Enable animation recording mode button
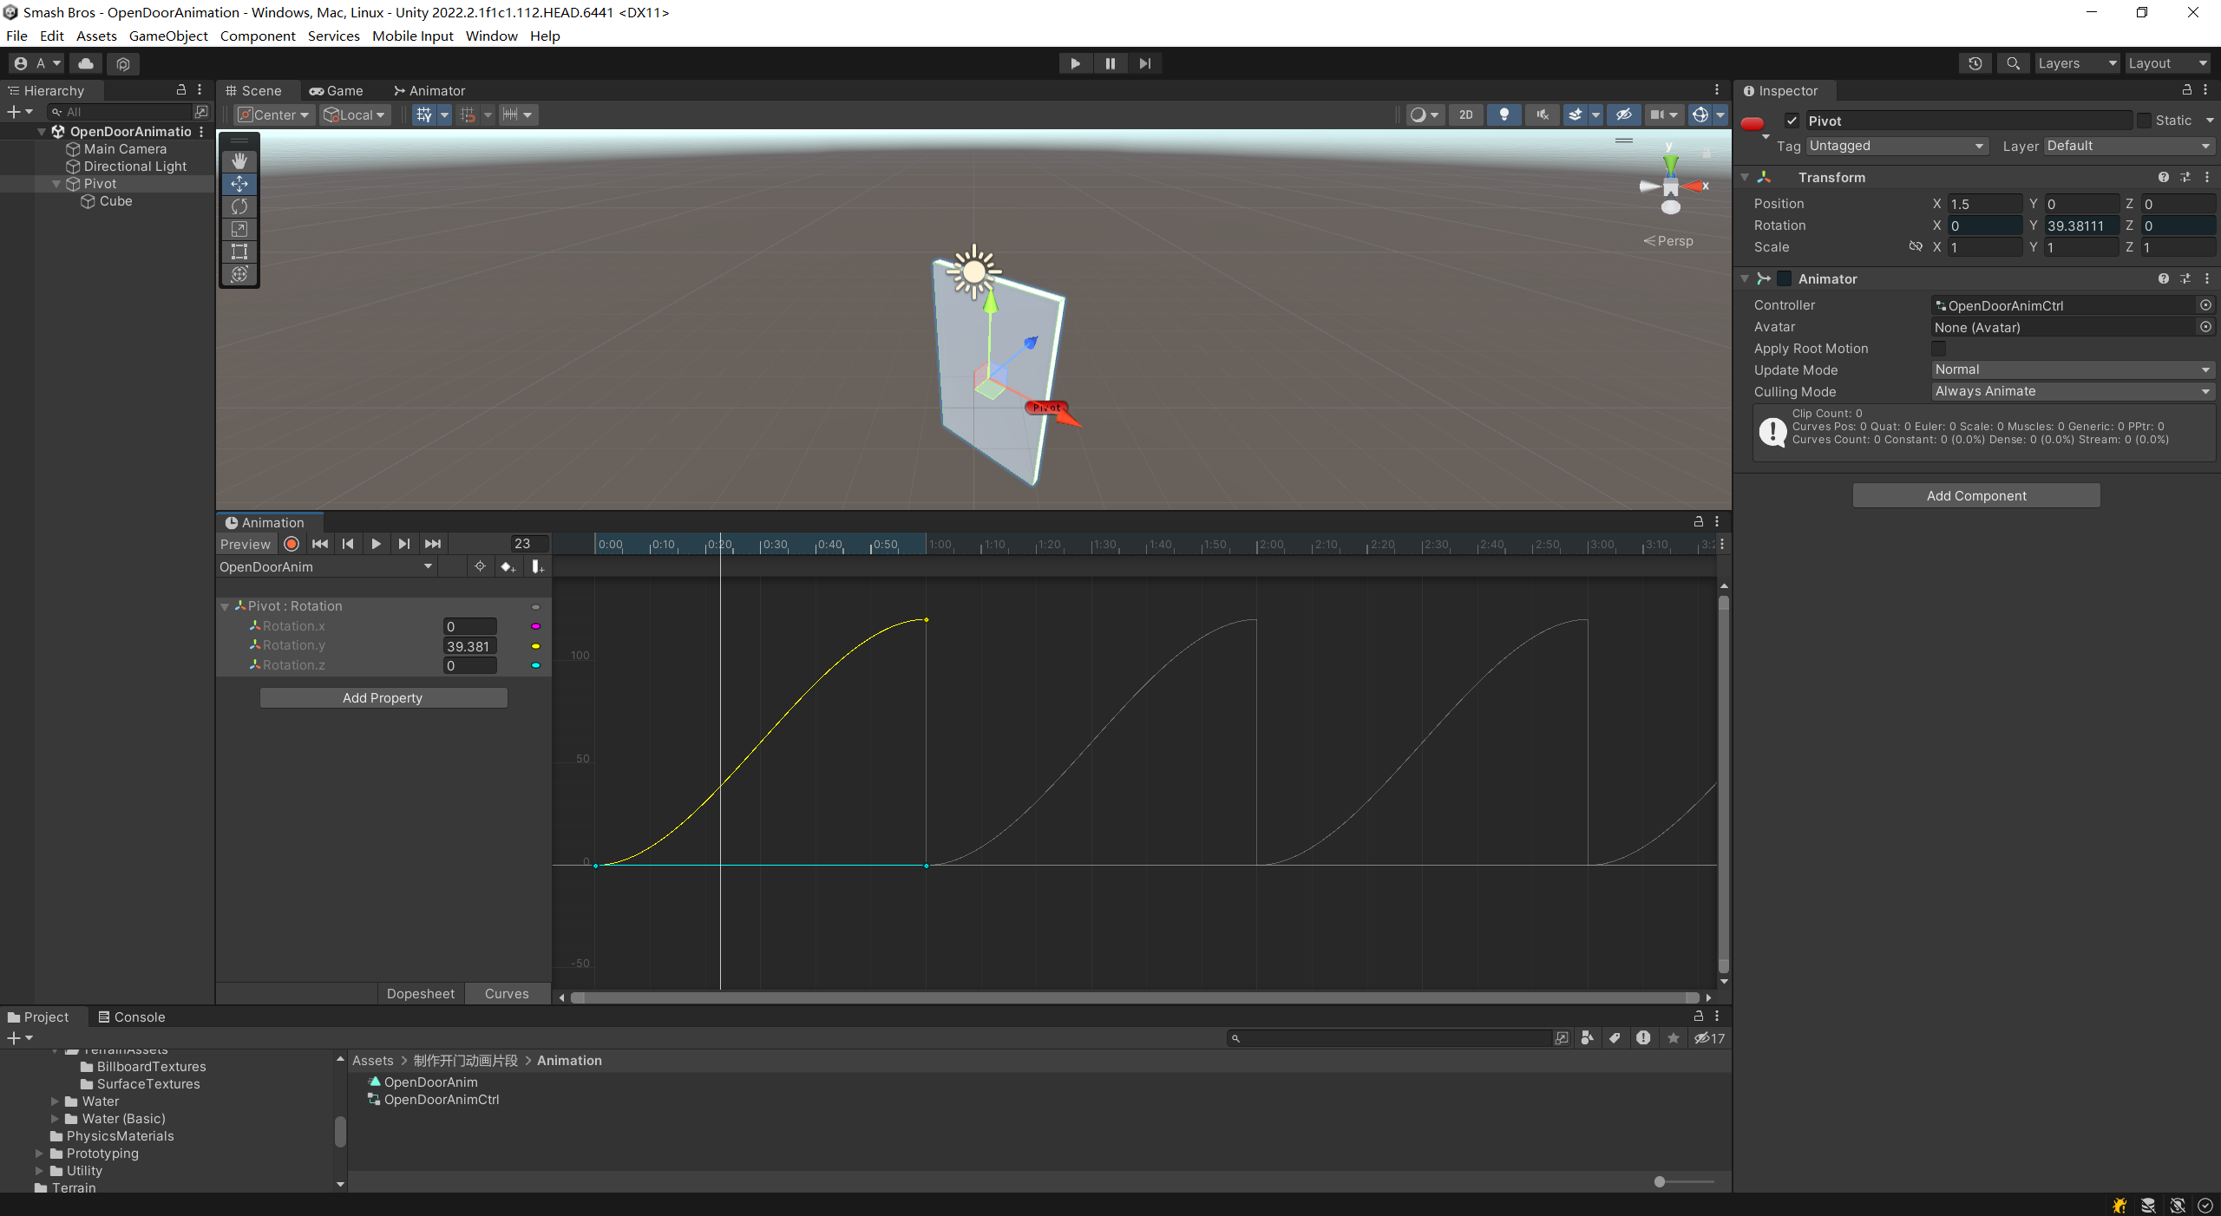The image size is (2221, 1216). click(x=292, y=544)
